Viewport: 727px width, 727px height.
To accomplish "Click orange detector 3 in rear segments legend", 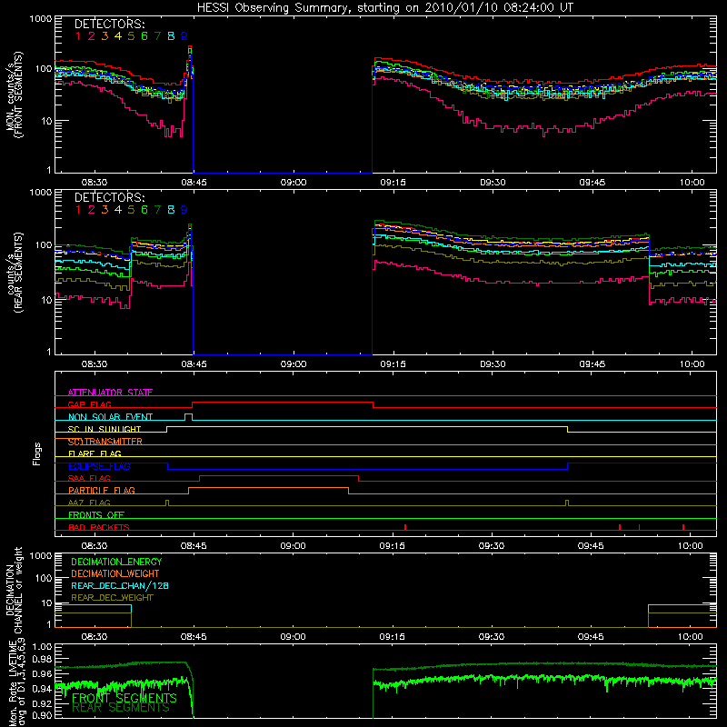I will click(105, 210).
